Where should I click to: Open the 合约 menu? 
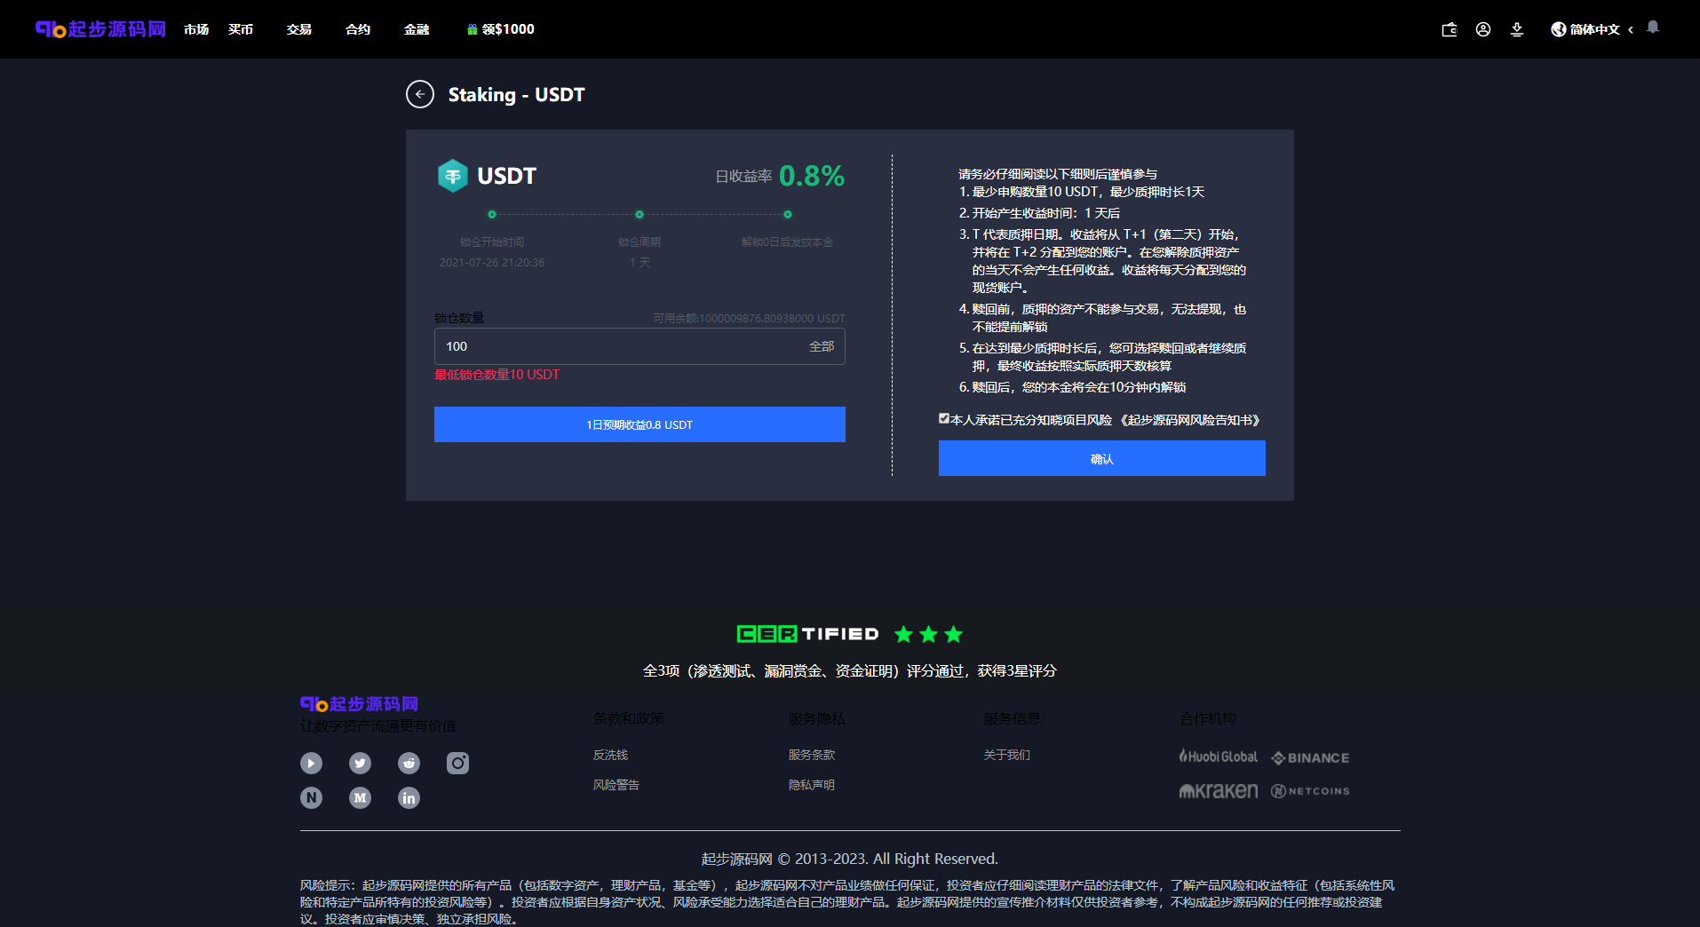point(358,29)
